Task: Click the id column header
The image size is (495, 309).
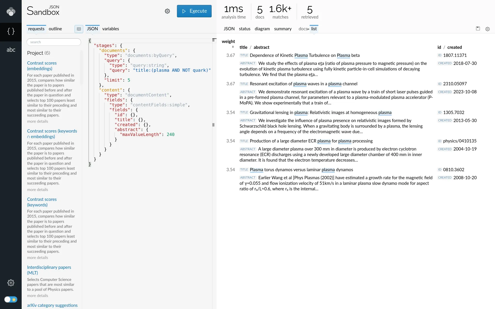Action: 439,47
